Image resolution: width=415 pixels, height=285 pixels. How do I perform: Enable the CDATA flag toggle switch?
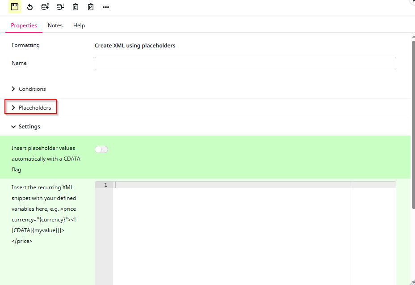point(101,149)
